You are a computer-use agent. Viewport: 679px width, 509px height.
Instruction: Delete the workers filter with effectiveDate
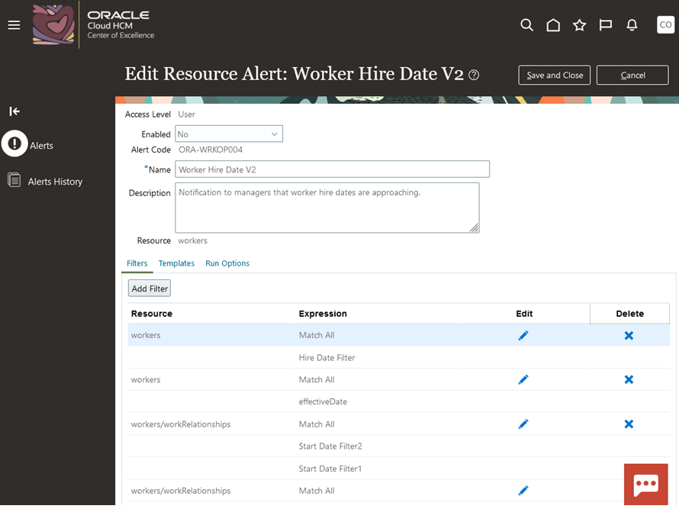pos(629,379)
